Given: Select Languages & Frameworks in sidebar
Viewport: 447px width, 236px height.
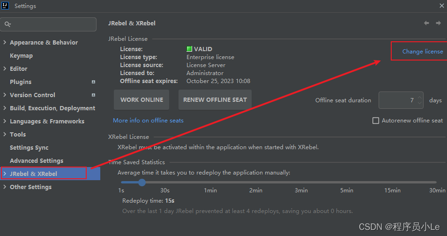Looking at the screenshot, I should 47,121.
